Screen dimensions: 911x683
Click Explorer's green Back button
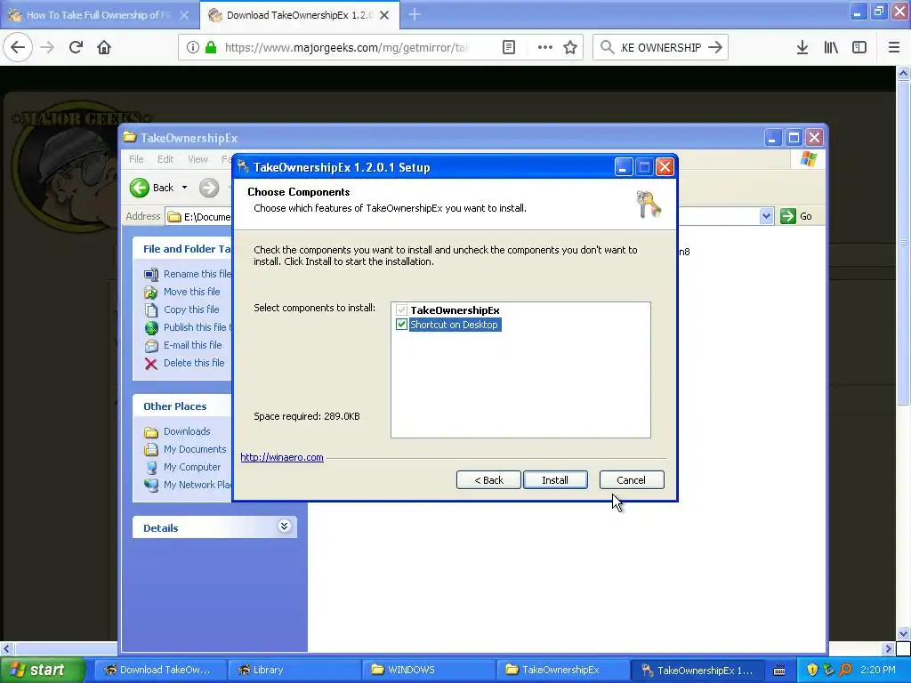pyautogui.click(x=151, y=188)
